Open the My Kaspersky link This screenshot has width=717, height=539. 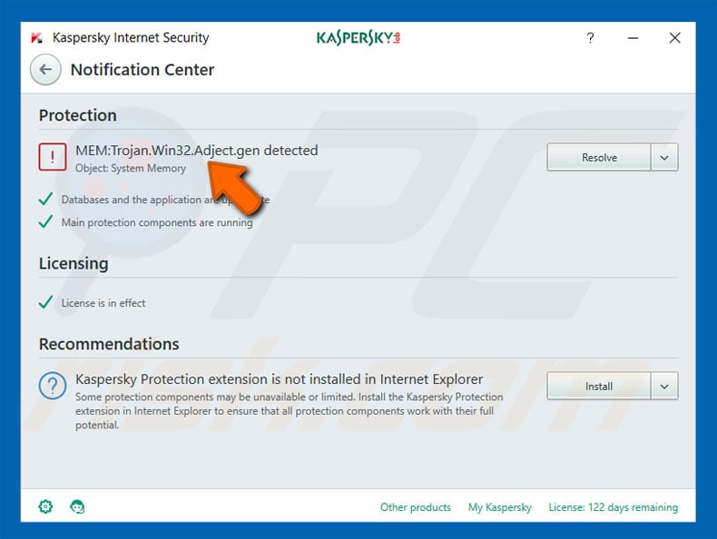pyautogui.click(x=500, y=507)
